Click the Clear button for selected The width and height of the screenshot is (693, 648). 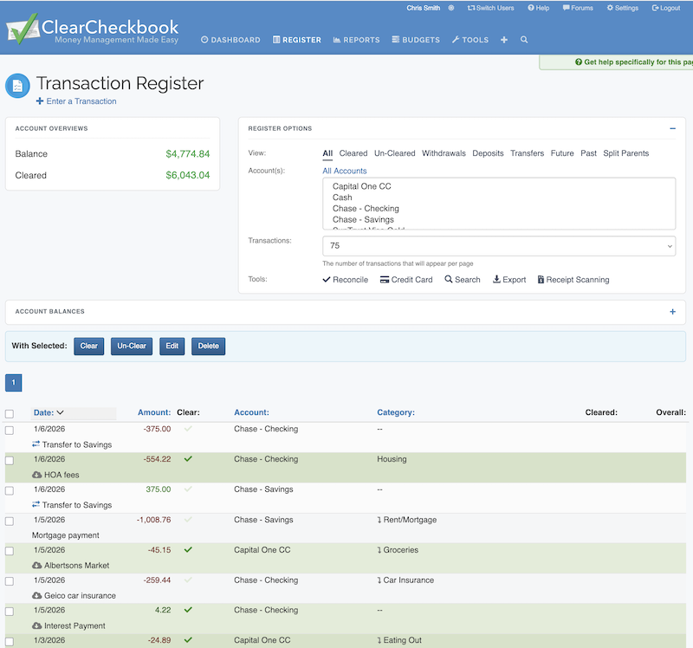[x=89, y=347]
